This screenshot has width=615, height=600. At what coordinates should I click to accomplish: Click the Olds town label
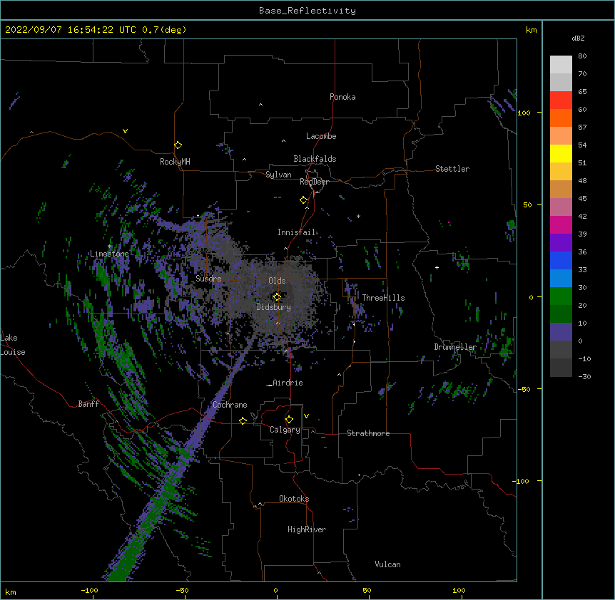point(277,281)
